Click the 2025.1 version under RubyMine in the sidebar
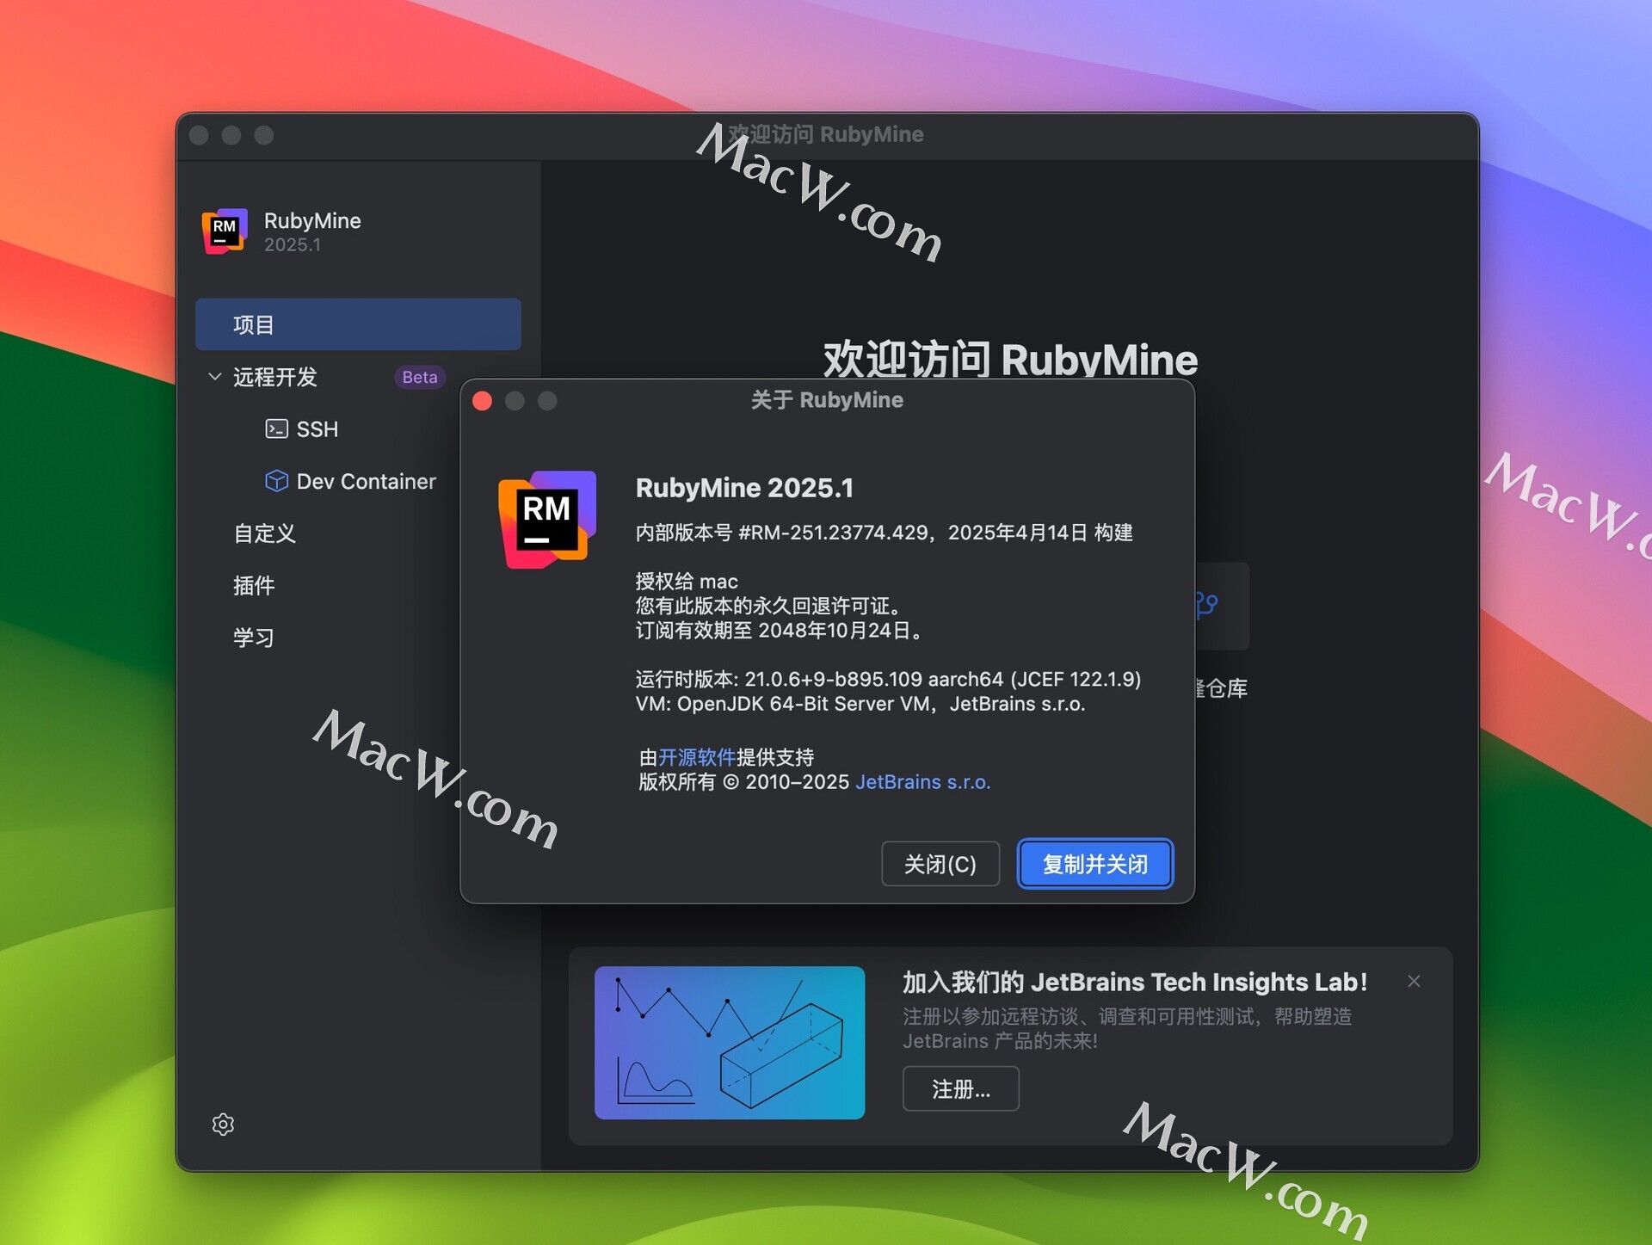Screen dimensions: 1652x1245 (293, 245)
